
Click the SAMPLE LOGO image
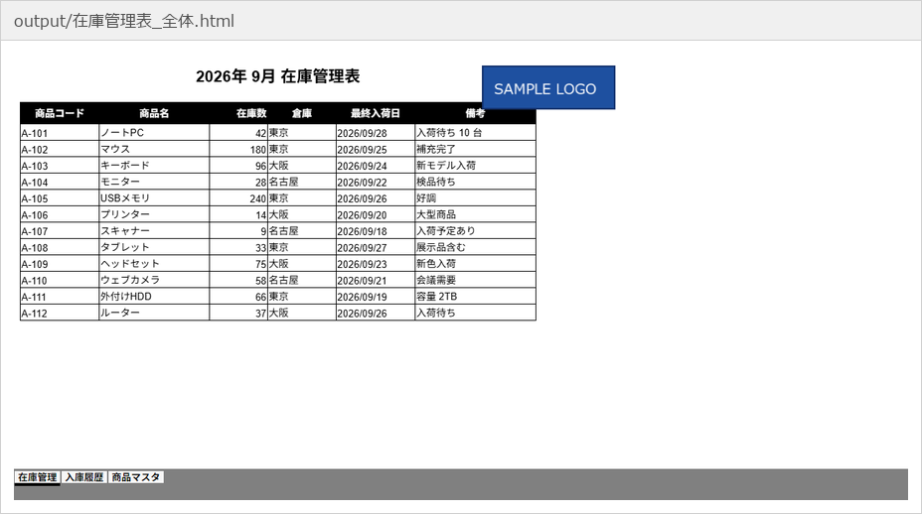pyautogui.click(x=548, y=87)
